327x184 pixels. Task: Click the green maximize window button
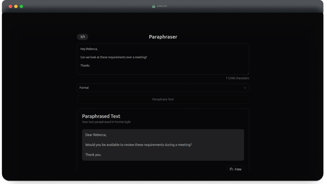pos(21,6)
